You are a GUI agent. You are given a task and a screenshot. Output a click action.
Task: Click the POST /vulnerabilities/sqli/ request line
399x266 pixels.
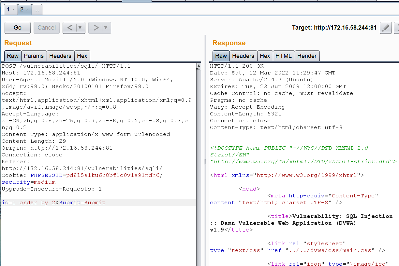click(66, 66)
